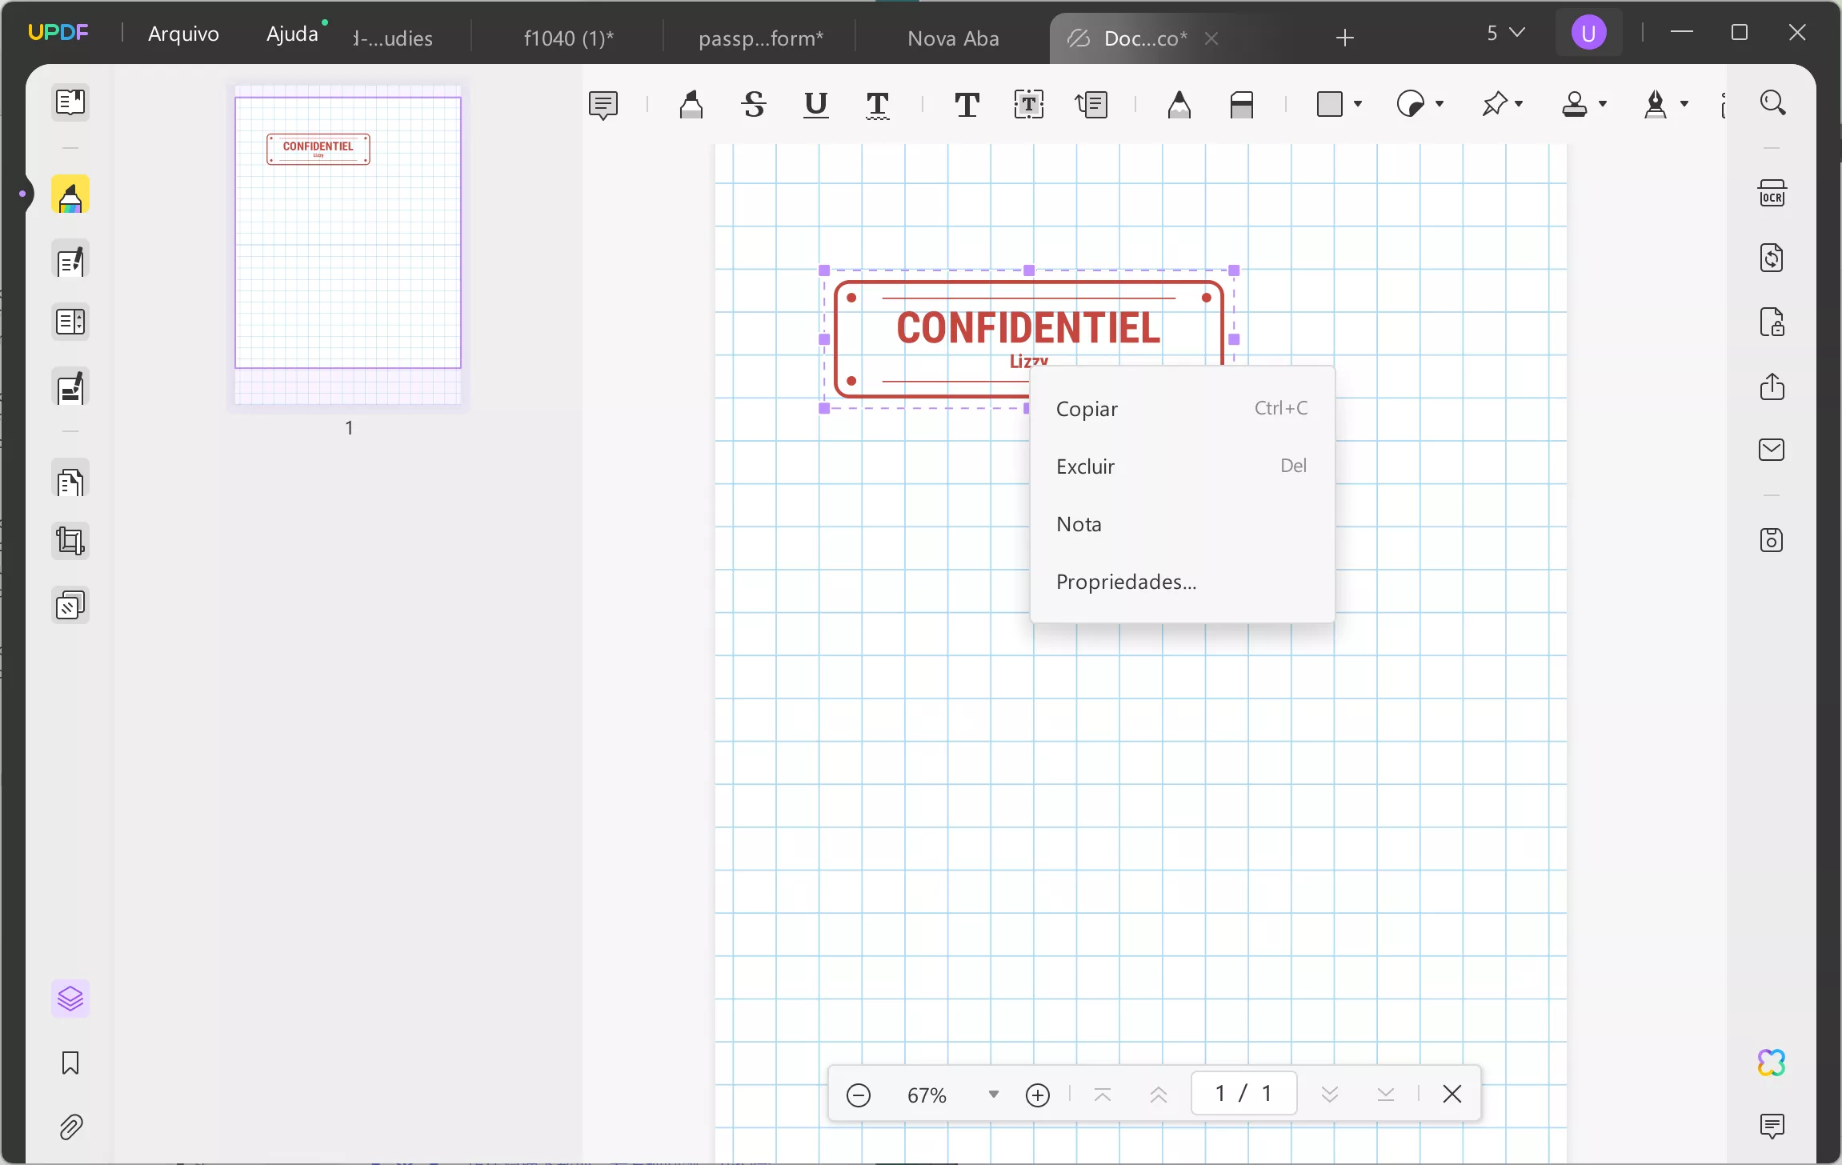Open the OCR recognition tool
The image size is (1842, 1165).
[x=1772, y=194]
